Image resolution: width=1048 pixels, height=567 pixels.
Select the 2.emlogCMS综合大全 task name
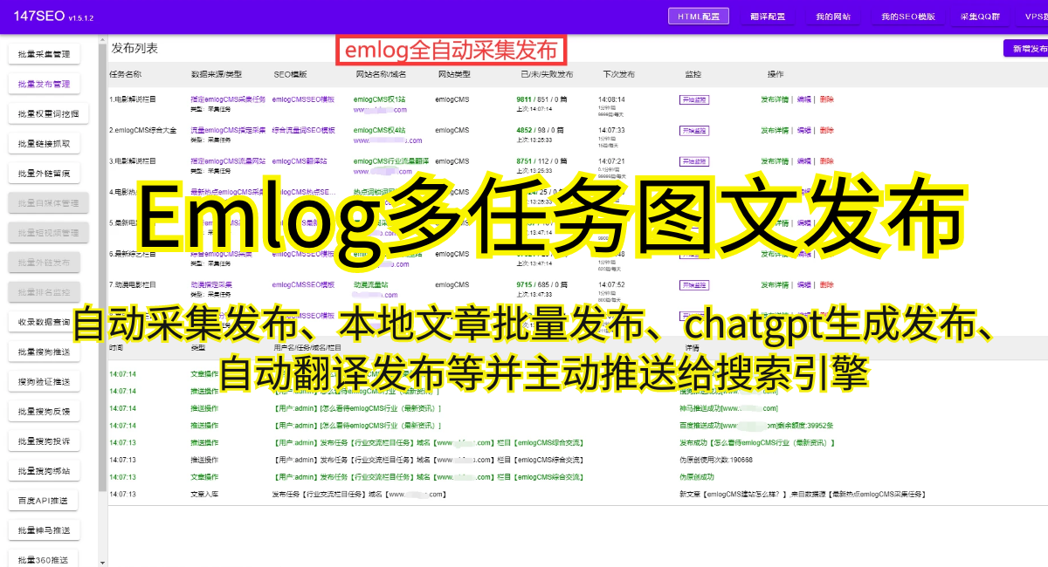tap(143, 130)
